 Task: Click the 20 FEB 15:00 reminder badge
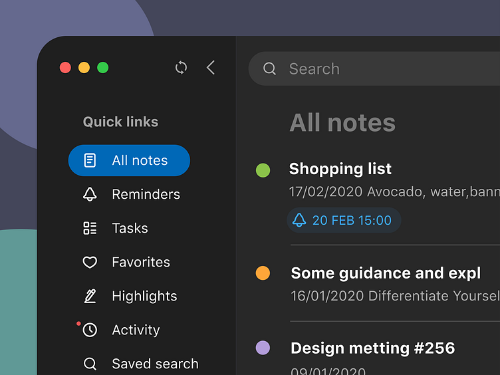(x=344, y=220)
